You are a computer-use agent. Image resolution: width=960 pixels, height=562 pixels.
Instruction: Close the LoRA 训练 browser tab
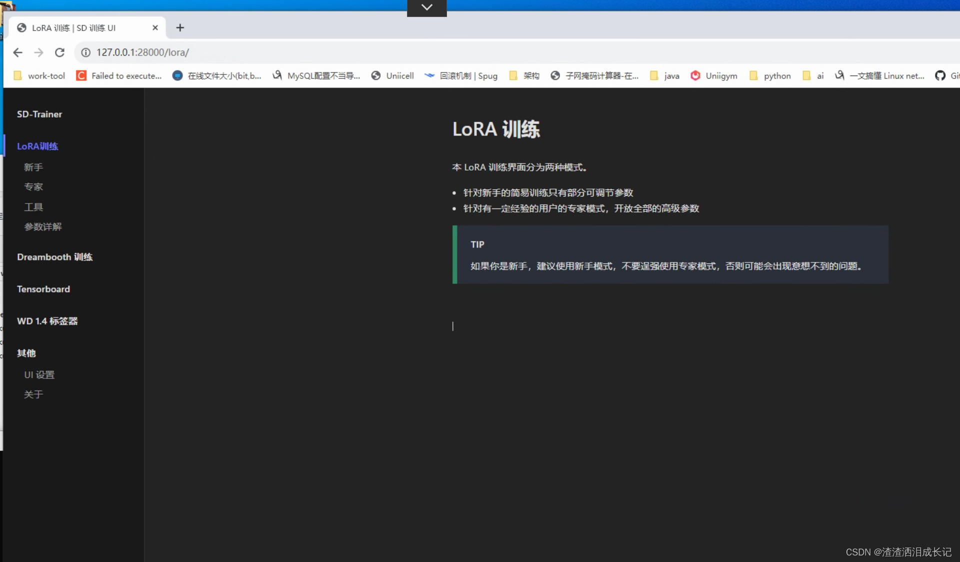click(155, 28)
